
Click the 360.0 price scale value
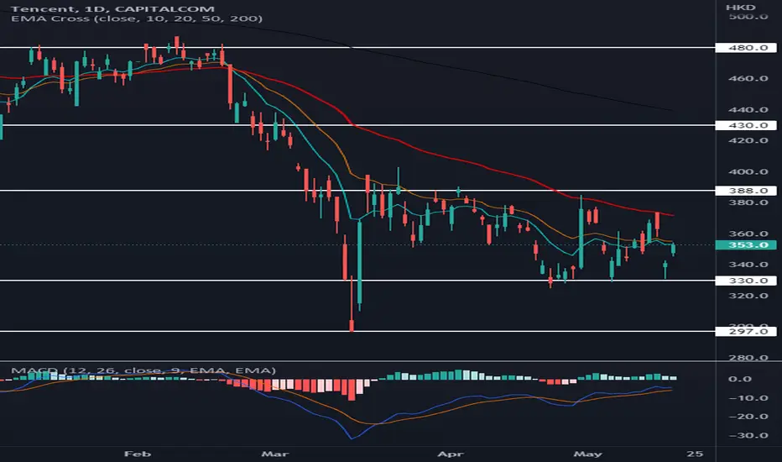pos(748,234)
